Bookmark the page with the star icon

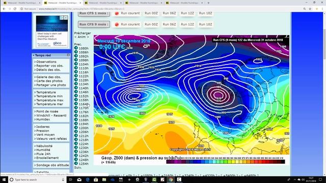click(x=310, y=9)
